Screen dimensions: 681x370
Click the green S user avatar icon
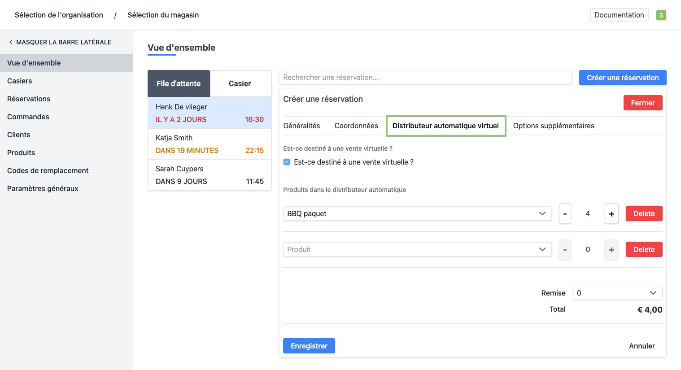pos(661,15)
